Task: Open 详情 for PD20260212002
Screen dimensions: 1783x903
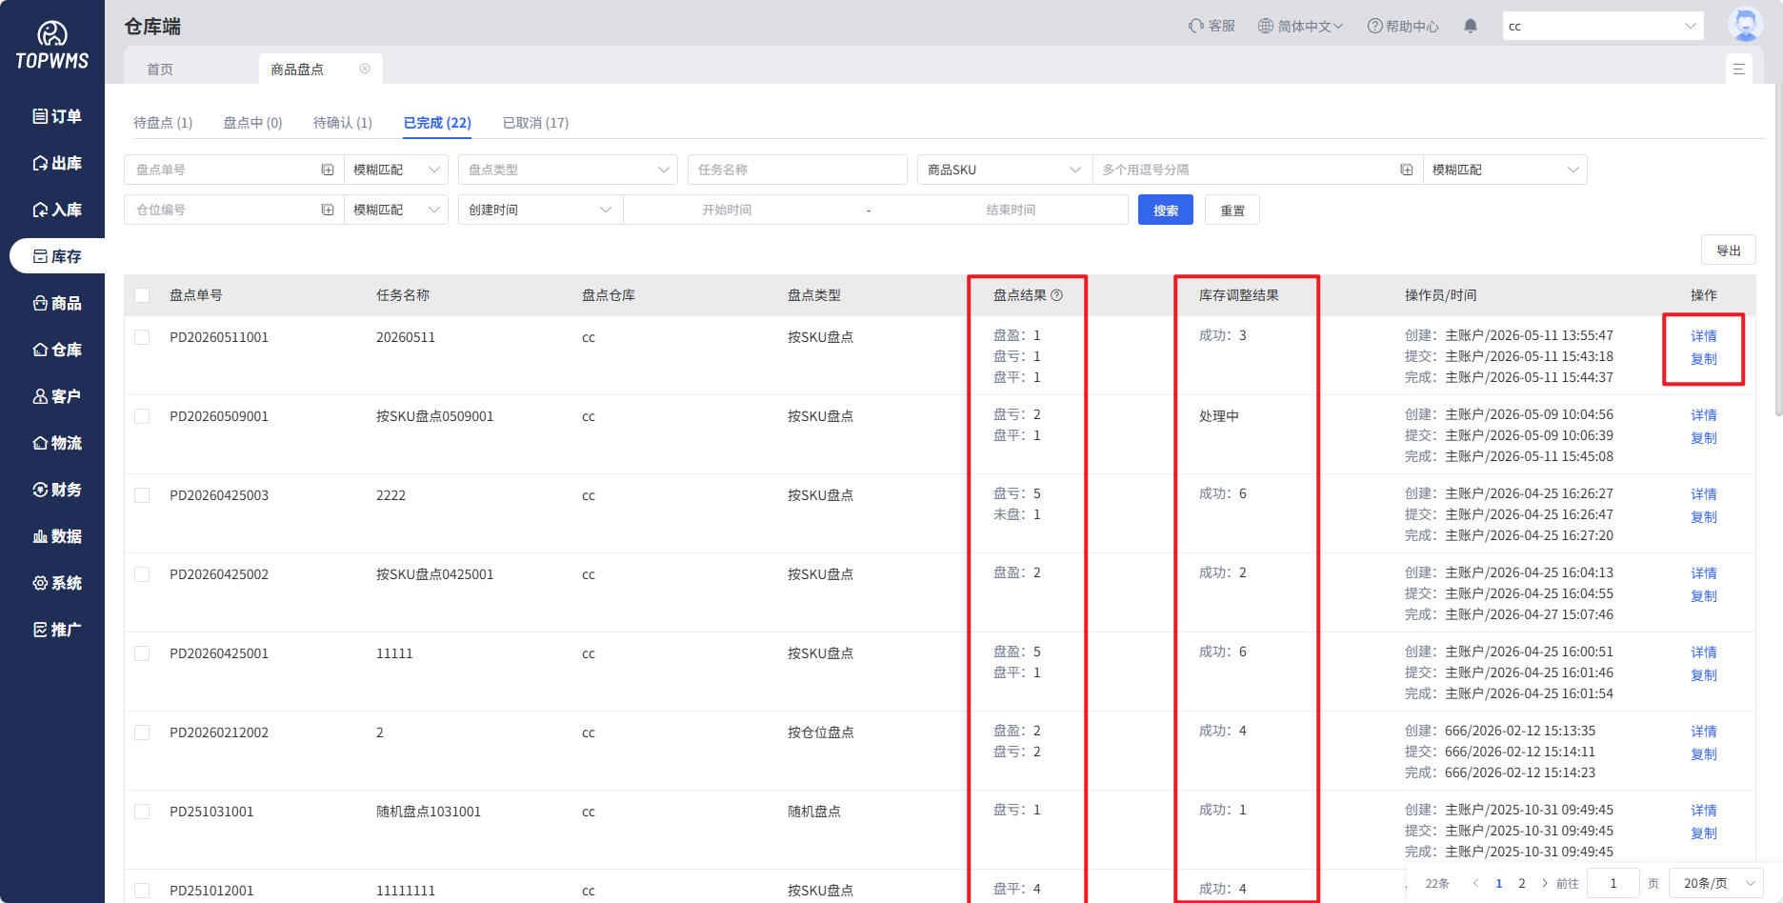Action: pos(1704,732)
